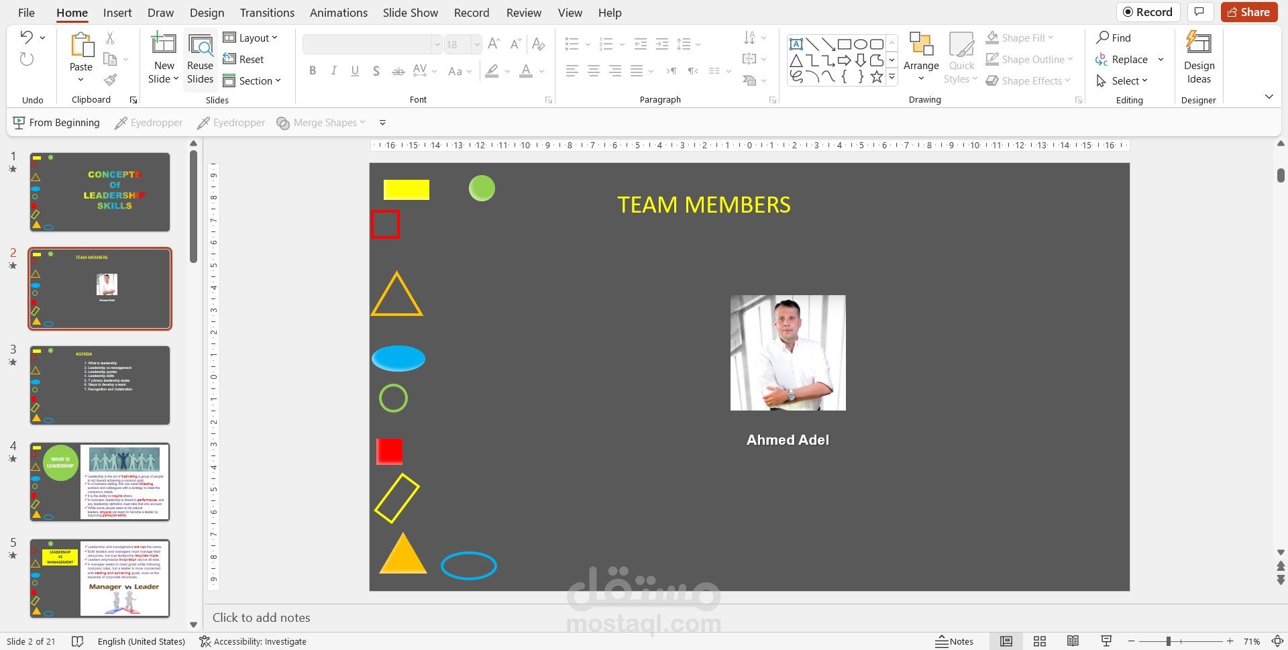Click the Cut scissors icon
This screenshot has width=1288, height=650.
[110, 38]
